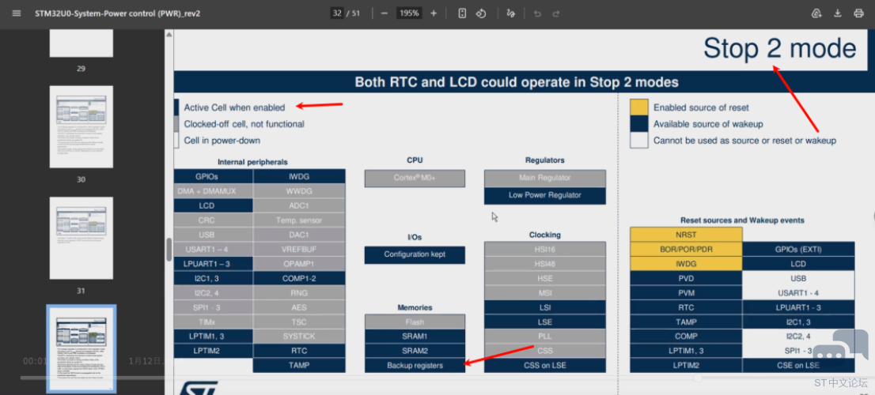This screenshot has height=395, width=875.
Task: Click the 'DMA + DMAMUX' cell
Action: (214, 190)
